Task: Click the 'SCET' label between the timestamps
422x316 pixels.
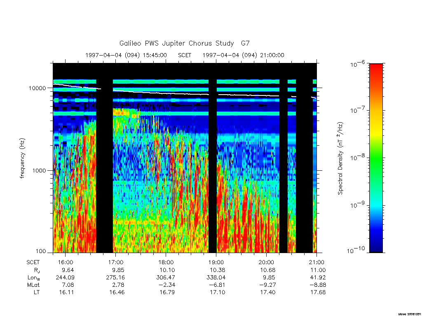Action: click(185, 55)
